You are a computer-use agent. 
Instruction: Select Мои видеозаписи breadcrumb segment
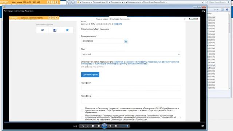click(134, 2)
